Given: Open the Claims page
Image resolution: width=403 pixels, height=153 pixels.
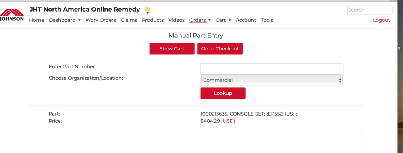Looking at the screenshot, I should [129, 20].
